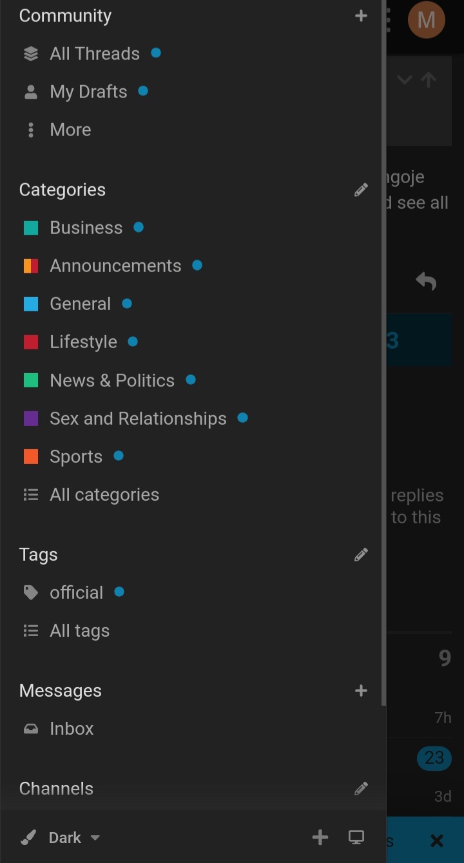
Task: Open the Sex and Relationships category
Action: click(138, 419)
